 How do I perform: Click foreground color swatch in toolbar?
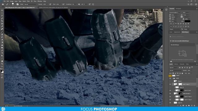[x=2, y=71]
